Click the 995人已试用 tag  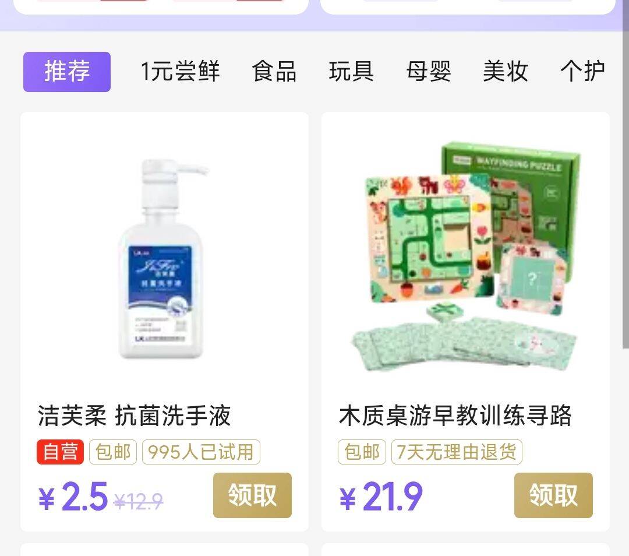point(201,452)
